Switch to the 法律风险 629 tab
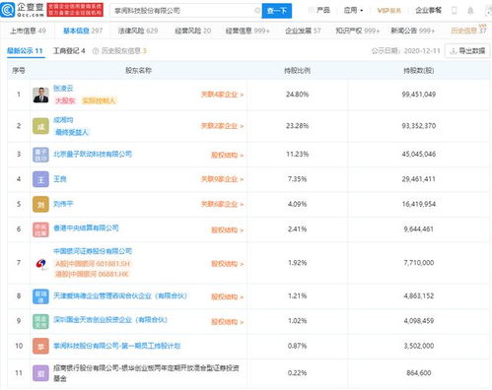 (138, 31)
